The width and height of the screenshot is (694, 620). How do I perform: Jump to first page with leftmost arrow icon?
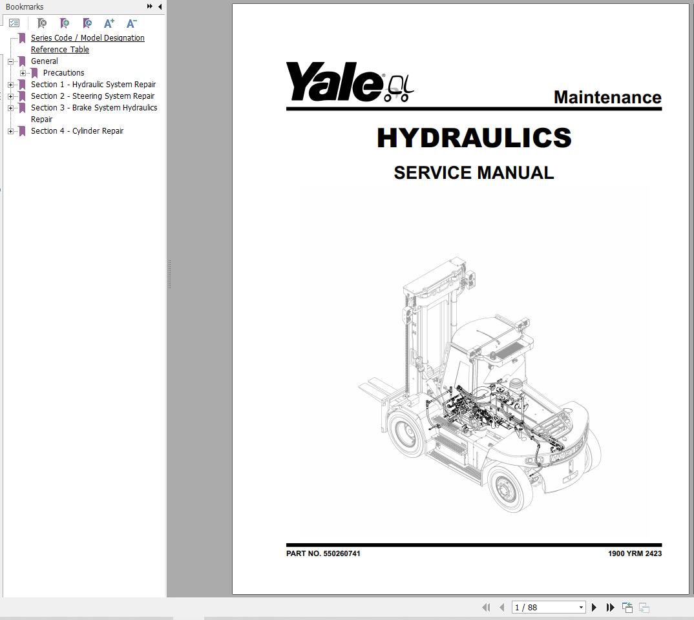[487, 607]
